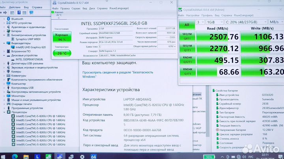Click the CrystalDiskMark title bar app icon

click(x=180, y=9)
